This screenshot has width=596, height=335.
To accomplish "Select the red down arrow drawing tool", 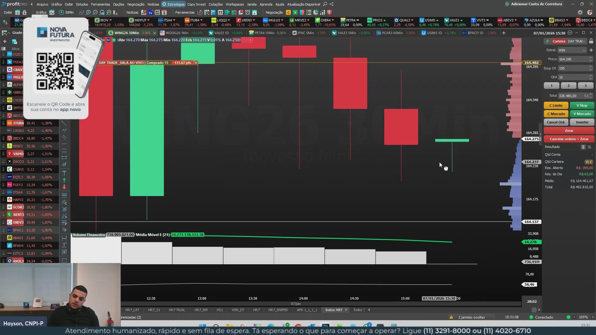I will coord(64,187).
